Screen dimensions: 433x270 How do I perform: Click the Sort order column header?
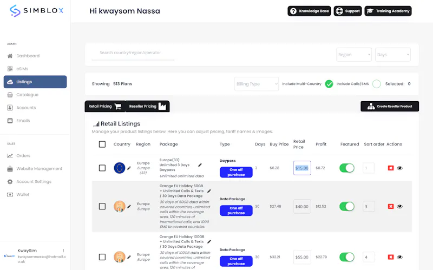(374, 144)
